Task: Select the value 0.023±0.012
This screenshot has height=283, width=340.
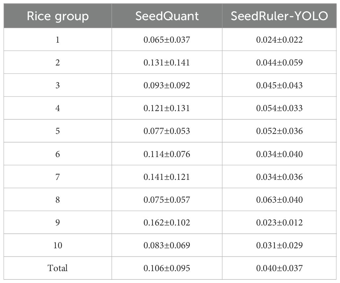Action: (x=279, y=222)
